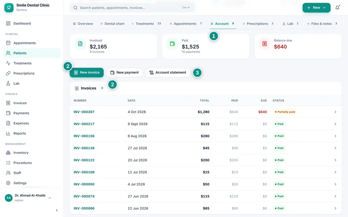Switch to the Dental chart tab
The width and height of the screenshot is (348, 217).
point(112,24)
